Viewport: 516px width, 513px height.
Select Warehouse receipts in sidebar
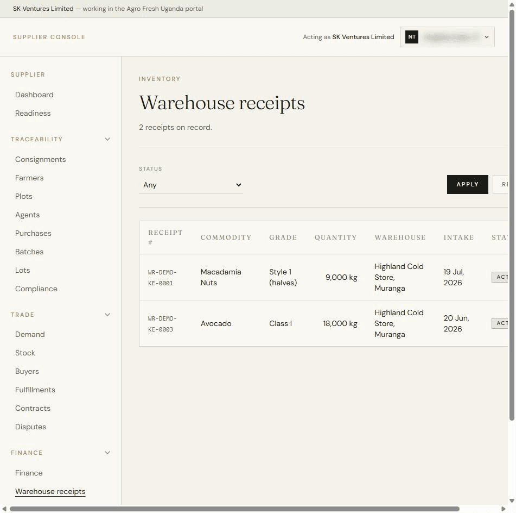[x=50, y=491]
